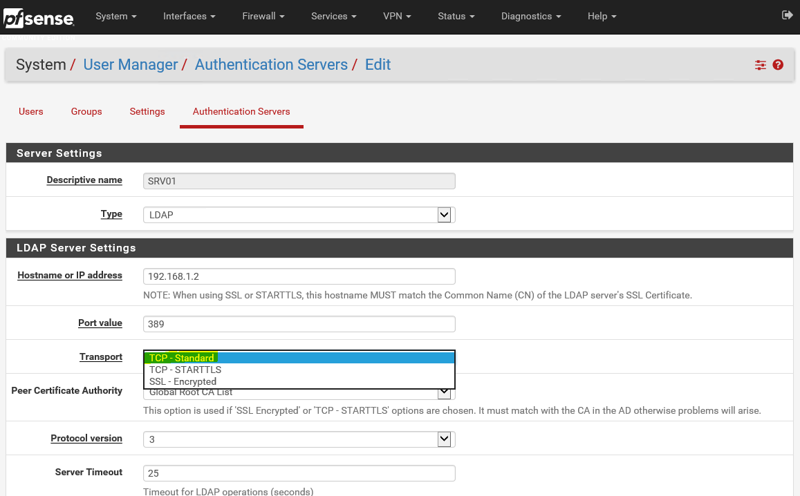Click the Port value input field
The width and height of the screenshot is (800, 496).
click(299, 324)
